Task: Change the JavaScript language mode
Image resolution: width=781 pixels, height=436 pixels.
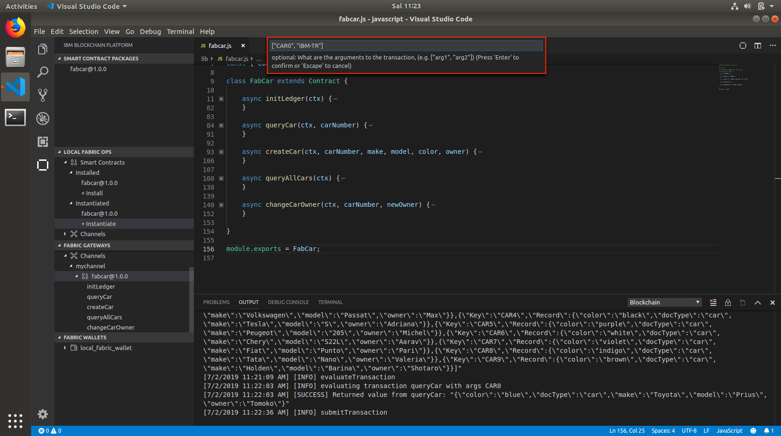Action: click(x=729, y=431)
